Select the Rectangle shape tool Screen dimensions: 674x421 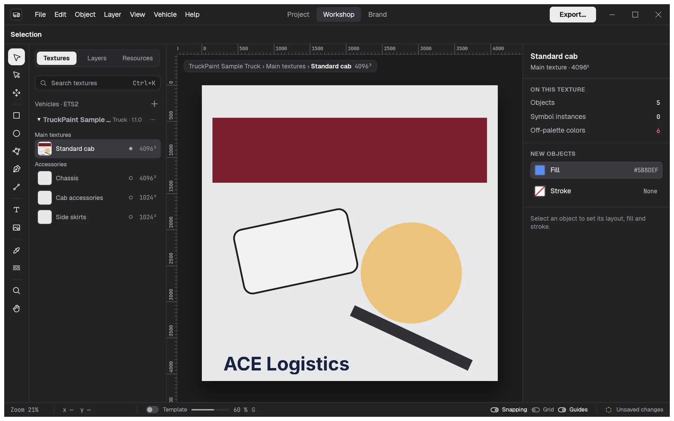tap(16, 116)
